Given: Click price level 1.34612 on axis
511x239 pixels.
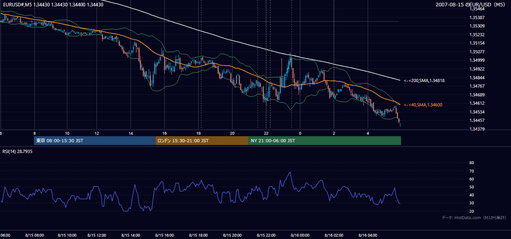Looking at the screenshot, I should 477,103.
